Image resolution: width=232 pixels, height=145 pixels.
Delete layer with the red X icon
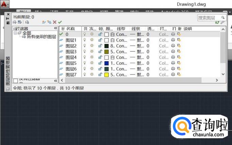tap(54, 22)
